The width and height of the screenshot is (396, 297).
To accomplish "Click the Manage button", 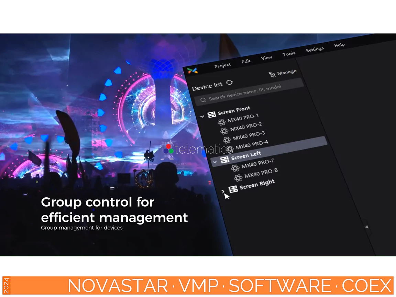I will [x=283, y=73].
